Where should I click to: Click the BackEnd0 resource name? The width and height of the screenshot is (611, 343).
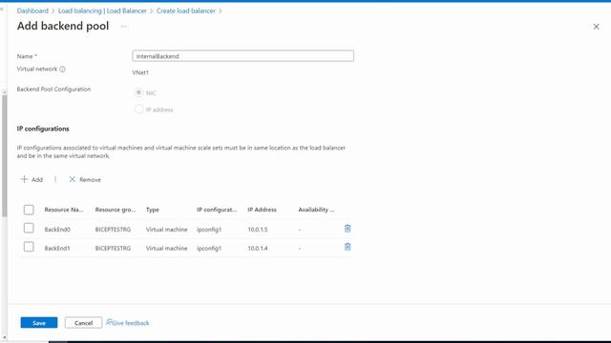coord(57,230)
